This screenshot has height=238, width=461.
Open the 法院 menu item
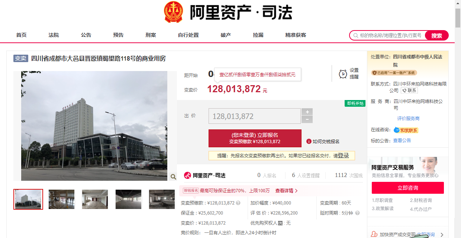[54, 35]
